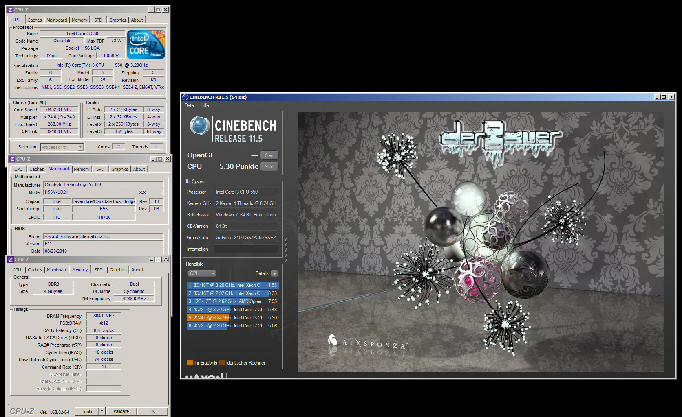Click the Details arrow icon in Rangliste

click(275, 273)
